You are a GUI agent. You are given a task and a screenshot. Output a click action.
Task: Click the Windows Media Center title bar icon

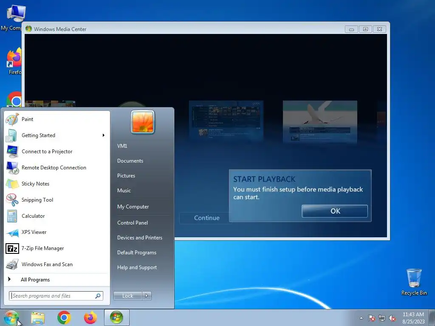coord(28,29)
